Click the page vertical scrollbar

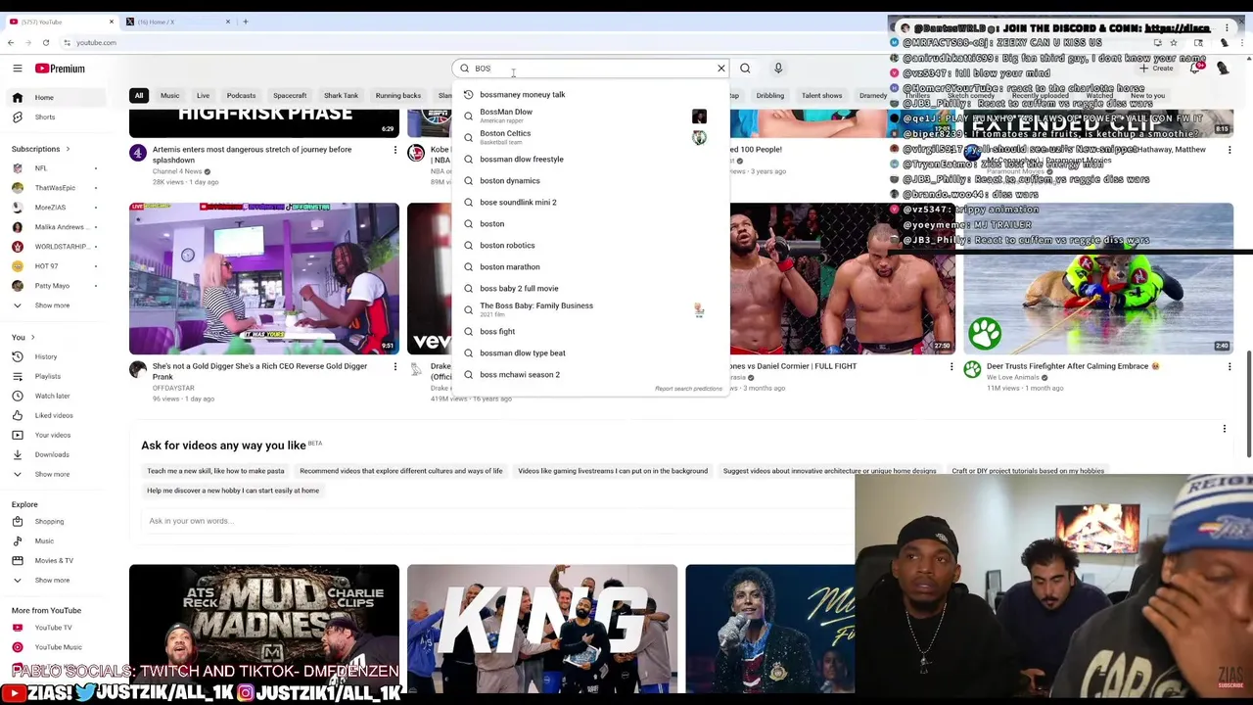(1249, 403)
